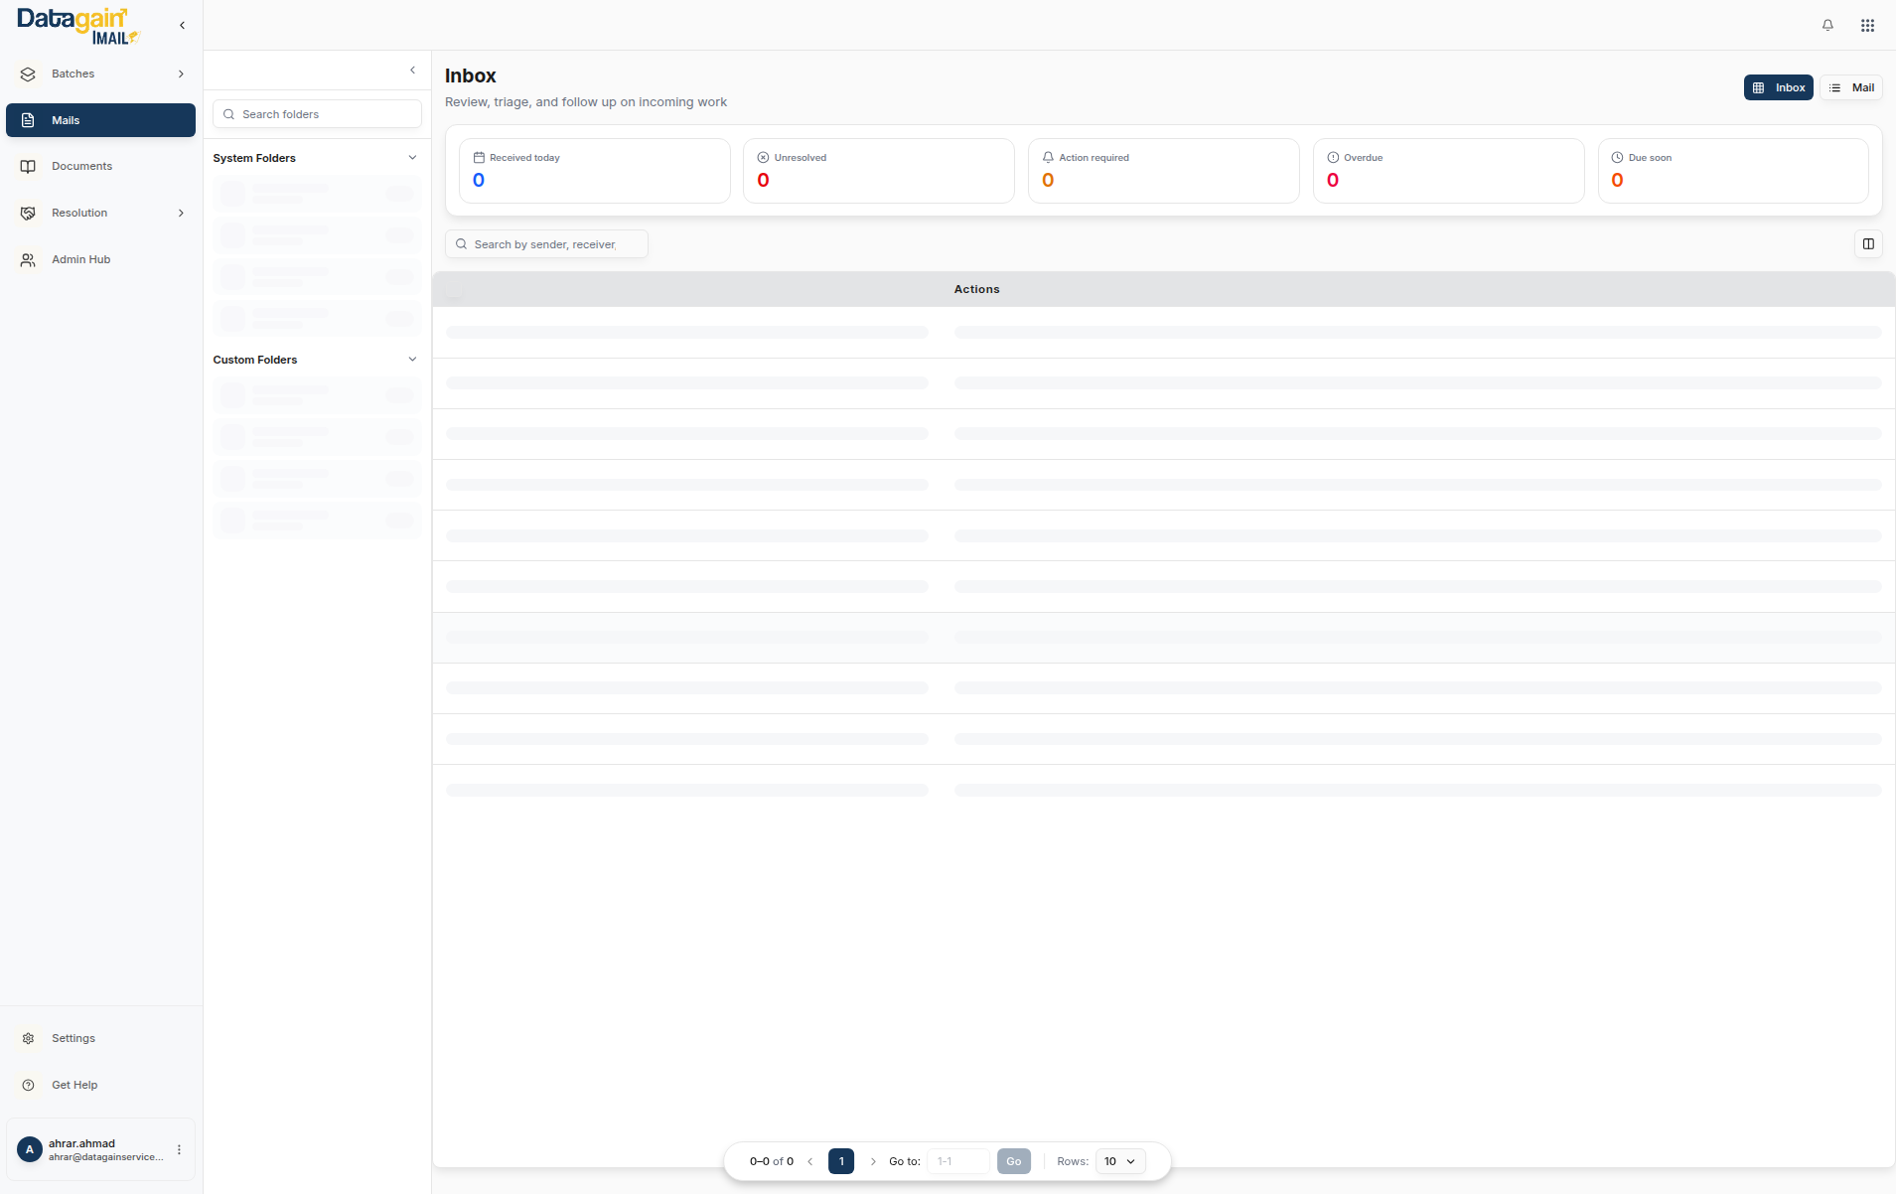Switch to the Mail list view toggle
This screenshot has width=1896, height=1194.
pyautogui.click(x=1851, y=87)
